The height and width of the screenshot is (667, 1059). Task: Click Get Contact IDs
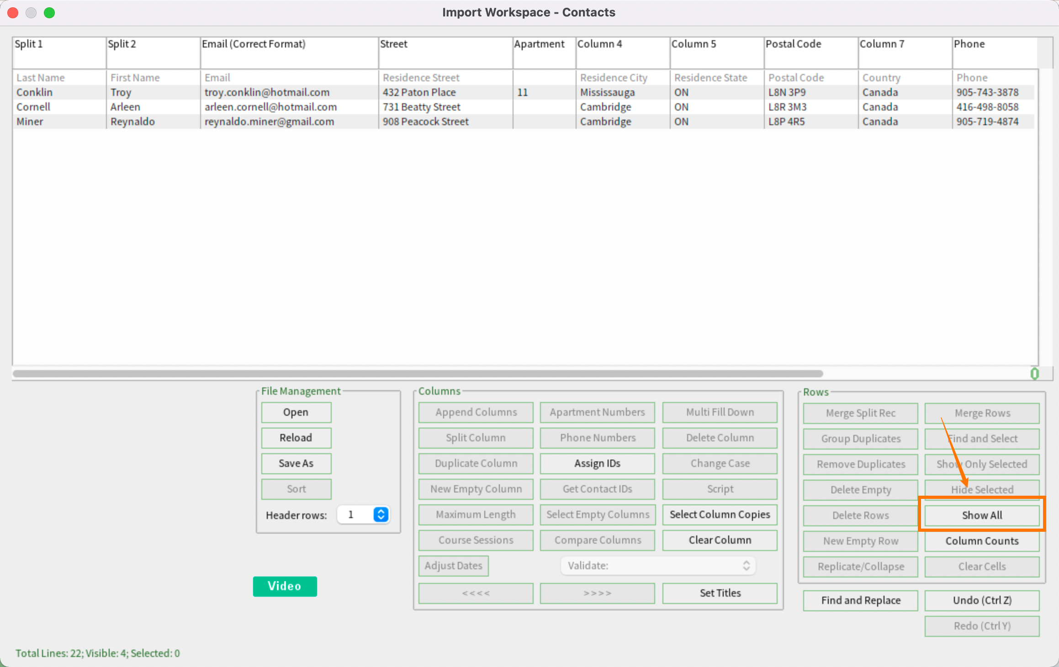click(x=598, y=489)
